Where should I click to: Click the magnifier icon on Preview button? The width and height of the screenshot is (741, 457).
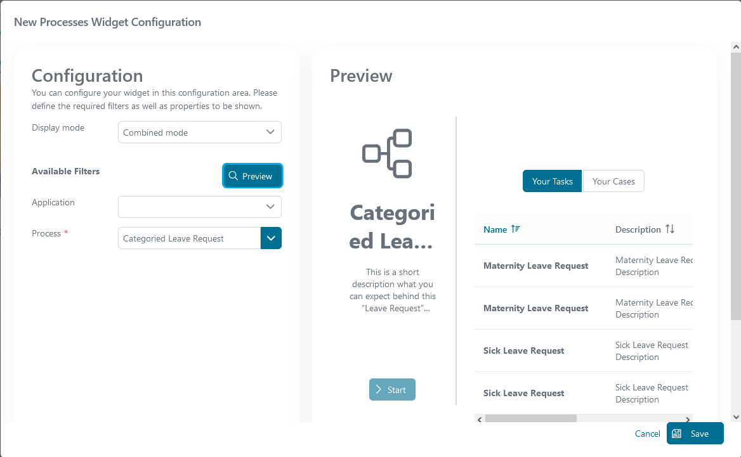coord(233,176)
